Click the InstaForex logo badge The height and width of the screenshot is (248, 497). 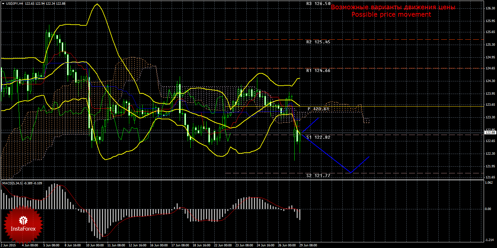click(x=23, y=223)
